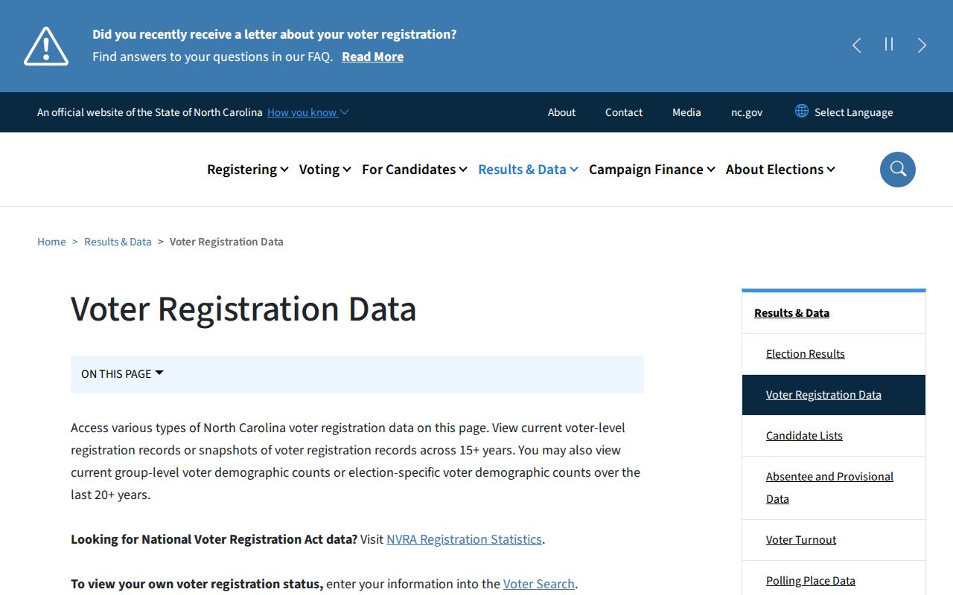Go to Home breadcrumb

pyautogui.click(x=51, y=242)
